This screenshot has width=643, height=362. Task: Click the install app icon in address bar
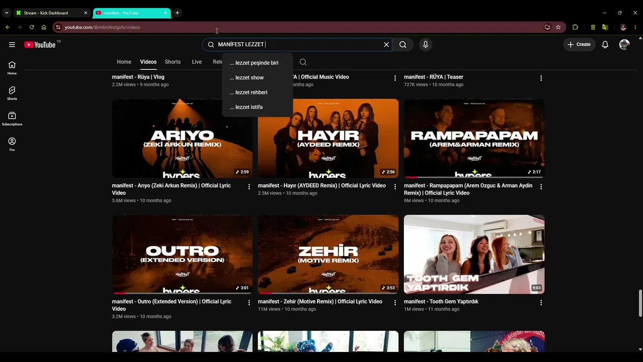(548, 27)
